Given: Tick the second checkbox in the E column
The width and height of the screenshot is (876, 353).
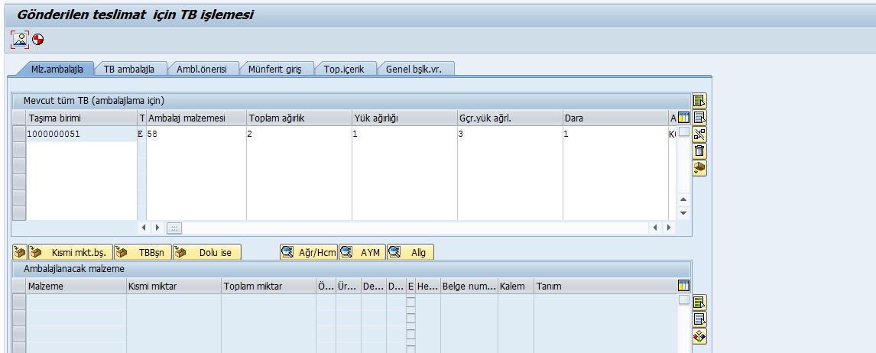Looking at the screenshot, I should [411, 313].
